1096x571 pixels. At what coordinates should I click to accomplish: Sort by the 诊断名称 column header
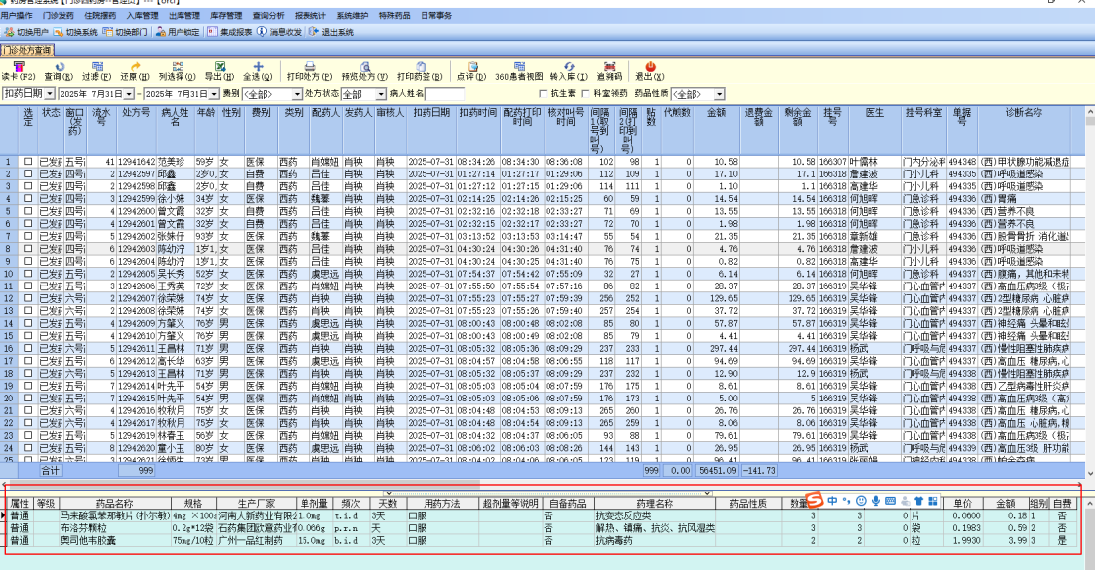[1024, 130]
